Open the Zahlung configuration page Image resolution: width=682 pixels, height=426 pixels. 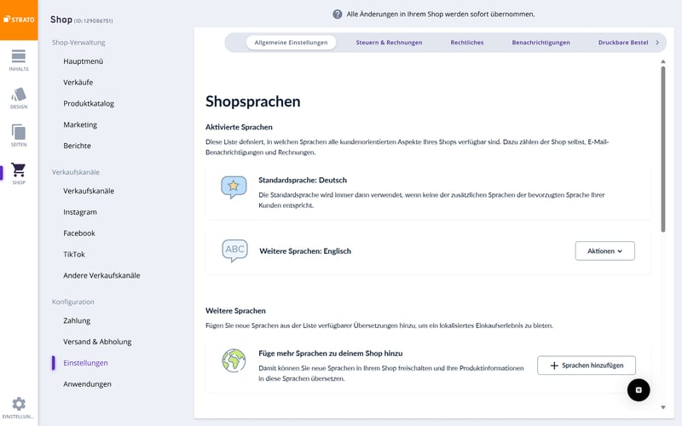pyautogui.click(x=77, y=320)
